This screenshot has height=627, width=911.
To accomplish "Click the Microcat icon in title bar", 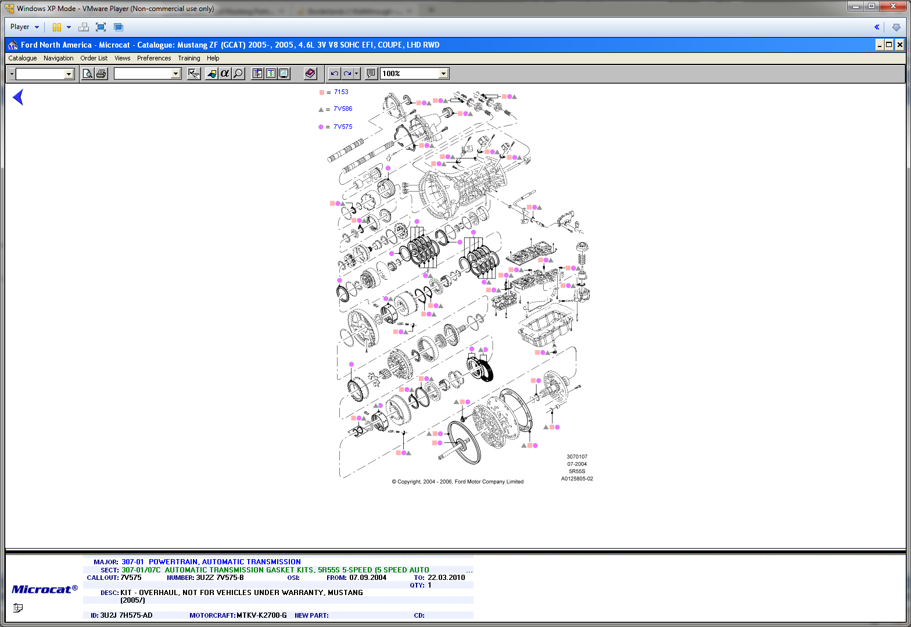I will point(12,45).
